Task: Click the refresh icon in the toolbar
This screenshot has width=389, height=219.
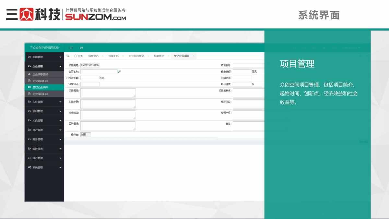Action: [81, 47]
